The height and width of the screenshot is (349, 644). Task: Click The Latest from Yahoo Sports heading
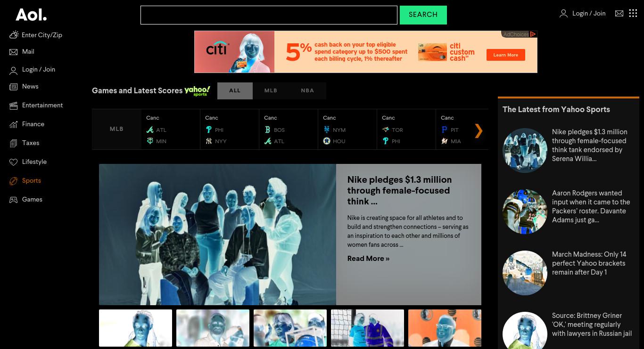pyautogui.click(x=556, y=109)
